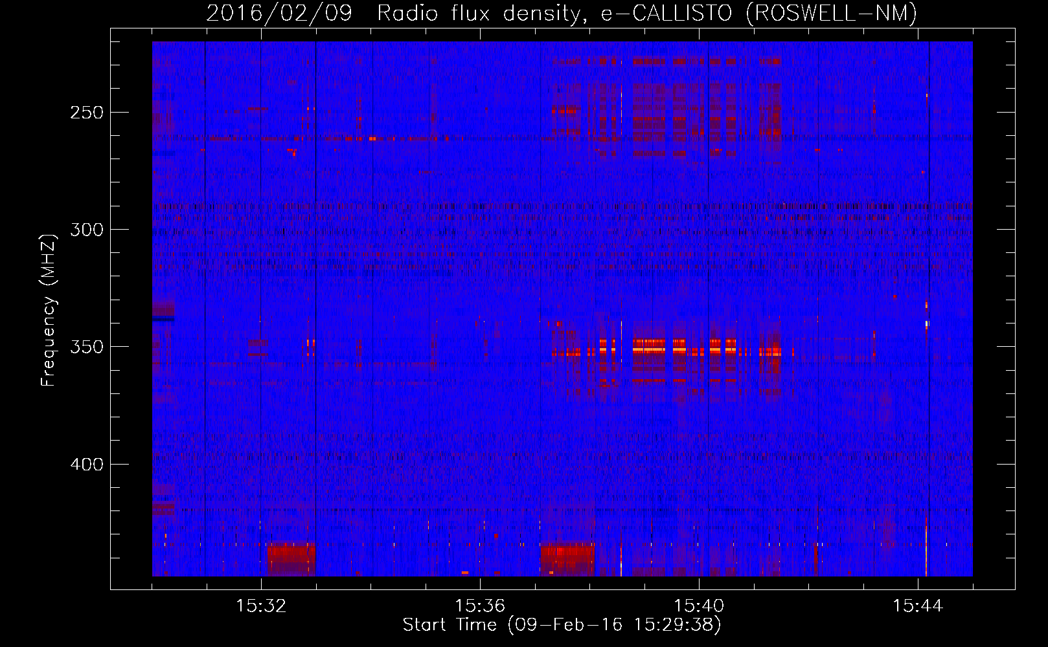Viewport: 1048px width, 647px height.
Task: Click the bright burst at 350 MHz near 15:39
Action: click(649, 347)
